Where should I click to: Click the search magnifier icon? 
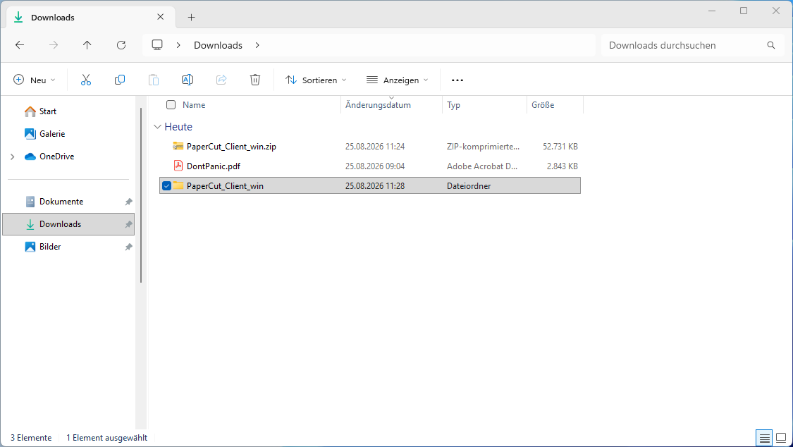tap(770, 45)
